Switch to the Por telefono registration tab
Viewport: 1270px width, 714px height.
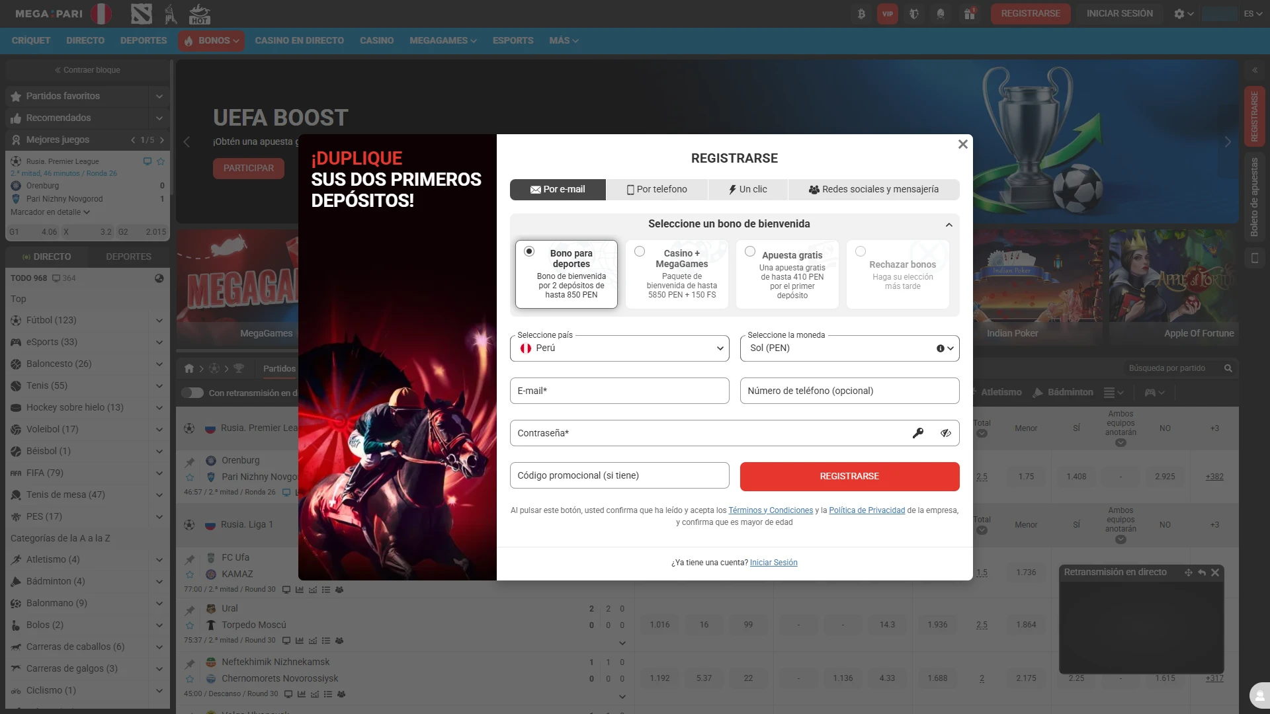(656, 189)
